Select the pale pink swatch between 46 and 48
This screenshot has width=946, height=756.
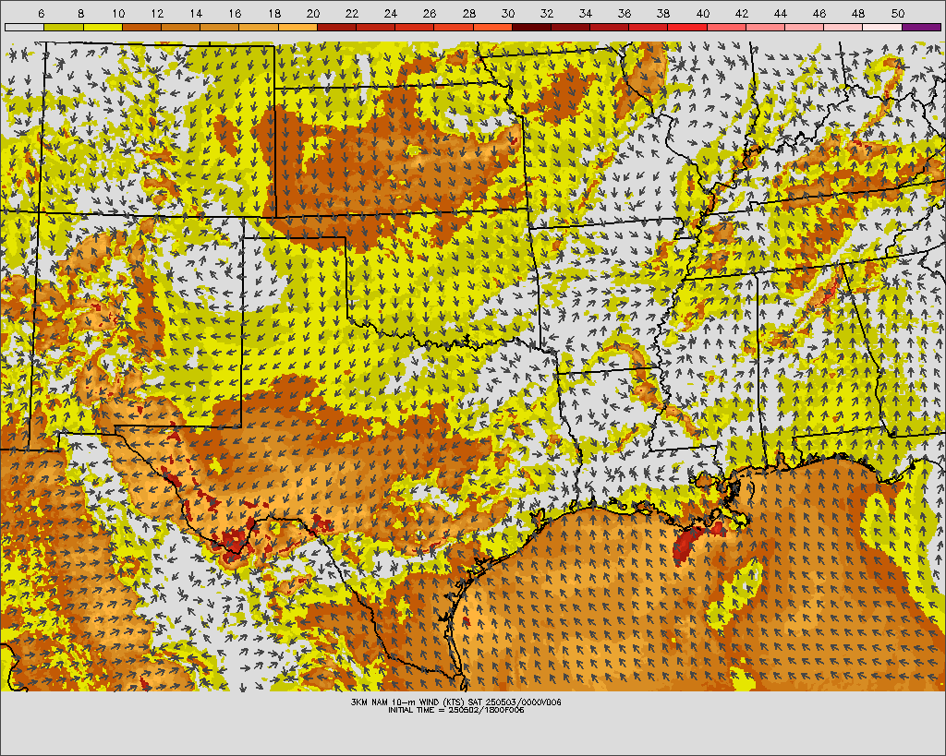click(843, 27)
